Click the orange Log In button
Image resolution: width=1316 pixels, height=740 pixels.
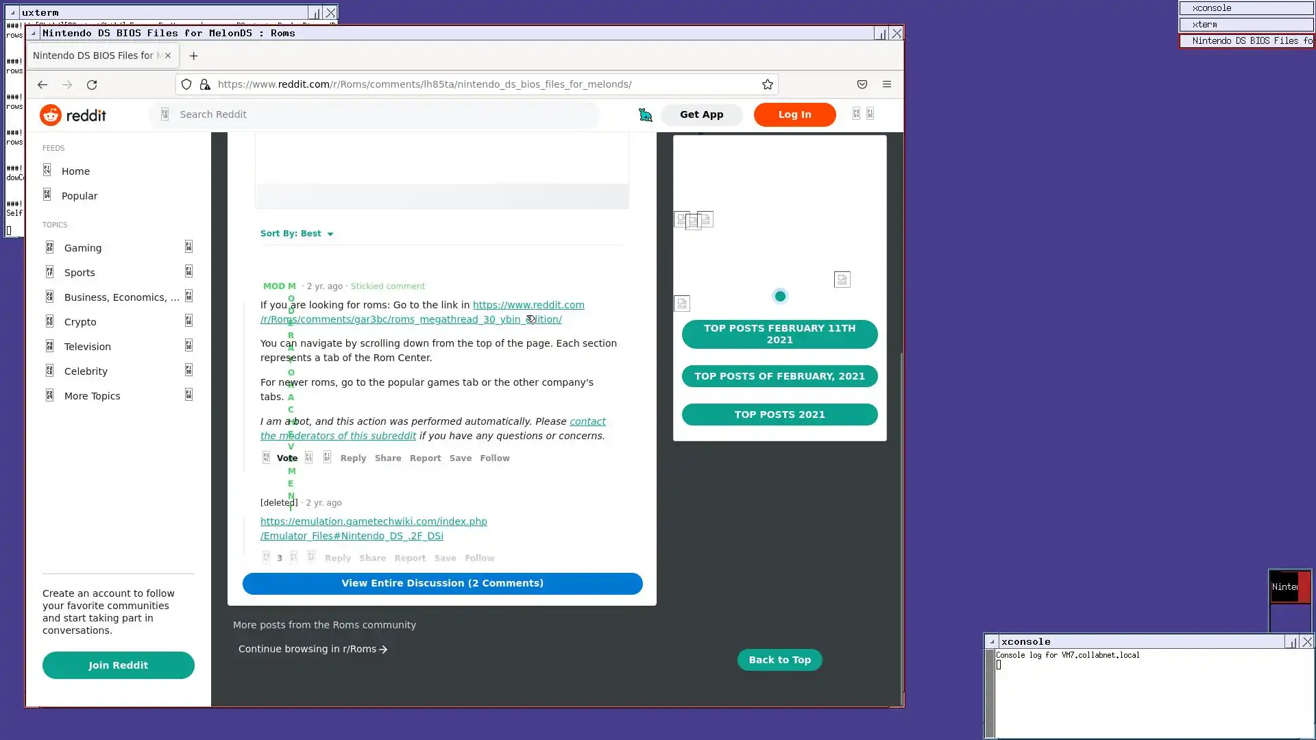point(794,114)
